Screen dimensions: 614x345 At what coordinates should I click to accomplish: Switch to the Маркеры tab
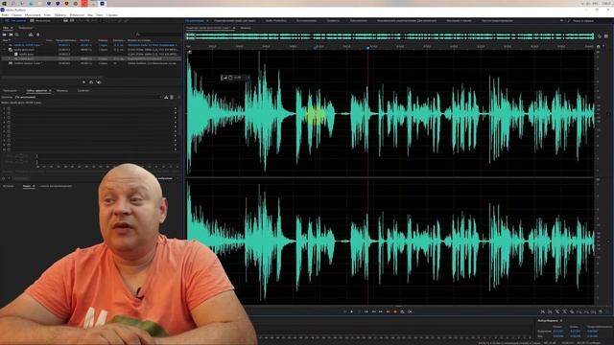61,91
